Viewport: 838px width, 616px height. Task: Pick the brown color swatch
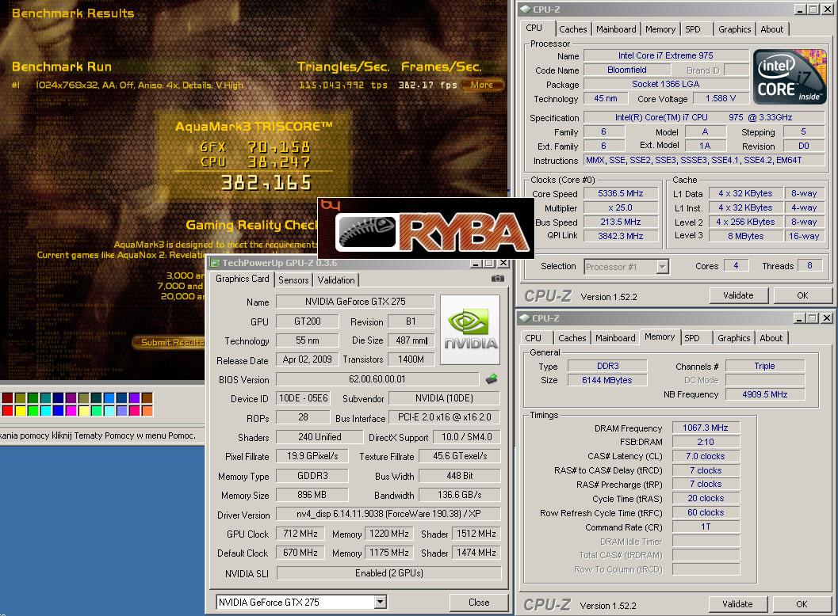[x=147, y=397]
